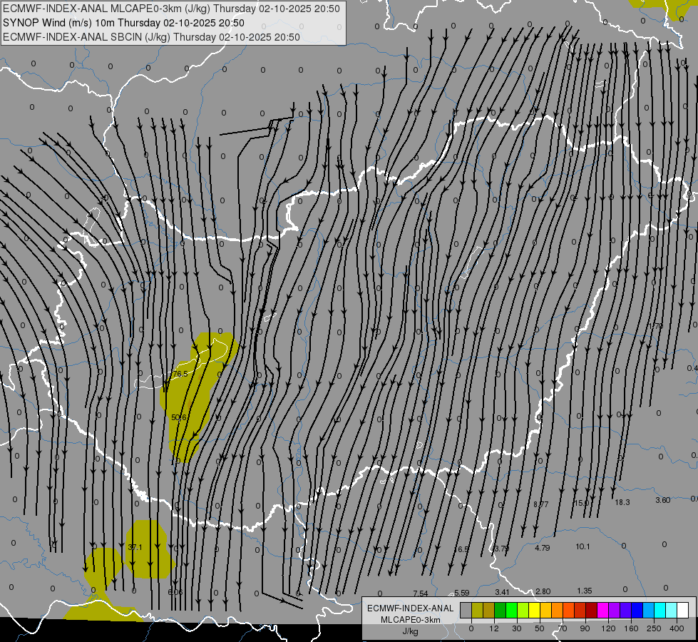Click the 18.3 data value
This screenshot has width=698, height=642.
click(622, 502)
